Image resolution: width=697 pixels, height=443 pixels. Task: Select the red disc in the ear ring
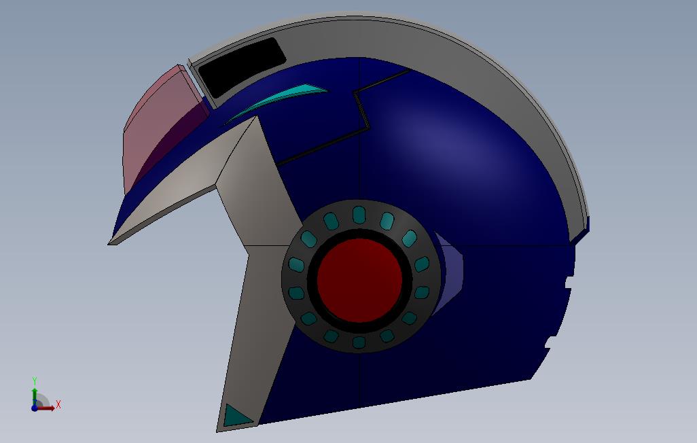[359, 280]
